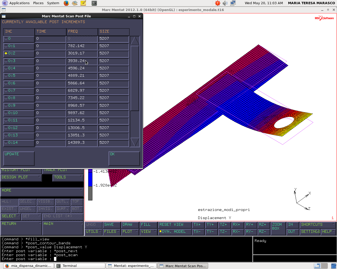Viewport: 337px width, 269px height.
Task: Click the RX+ rotate button
Action: click(238, 225)
